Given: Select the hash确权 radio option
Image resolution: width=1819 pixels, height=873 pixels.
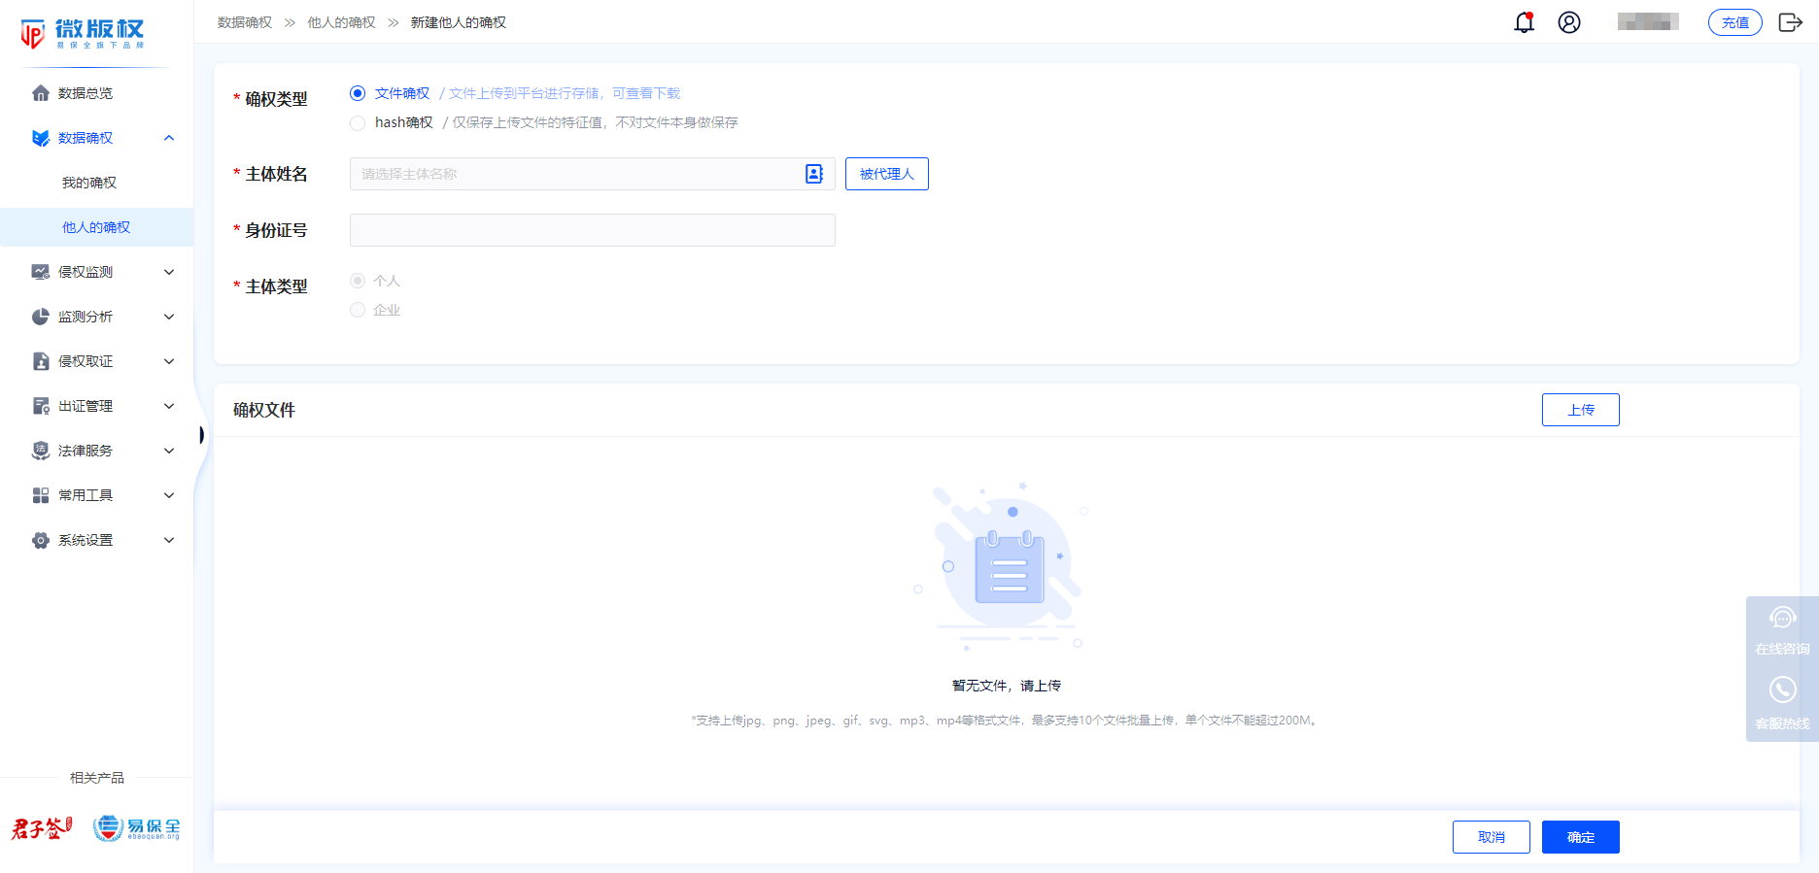Looking at the screenshot, I should pyautogui.click(x=358, y=122).
